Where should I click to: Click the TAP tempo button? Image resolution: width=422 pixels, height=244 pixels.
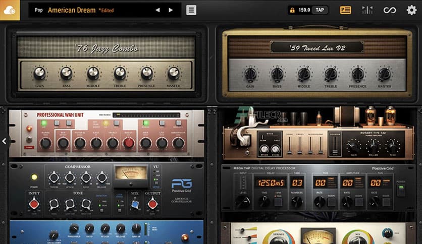320,10
